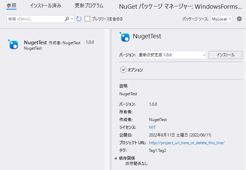This screenshot has width=246, height=170.
Task: Switch to the インストール済み tab
Action: click(45, 6)
